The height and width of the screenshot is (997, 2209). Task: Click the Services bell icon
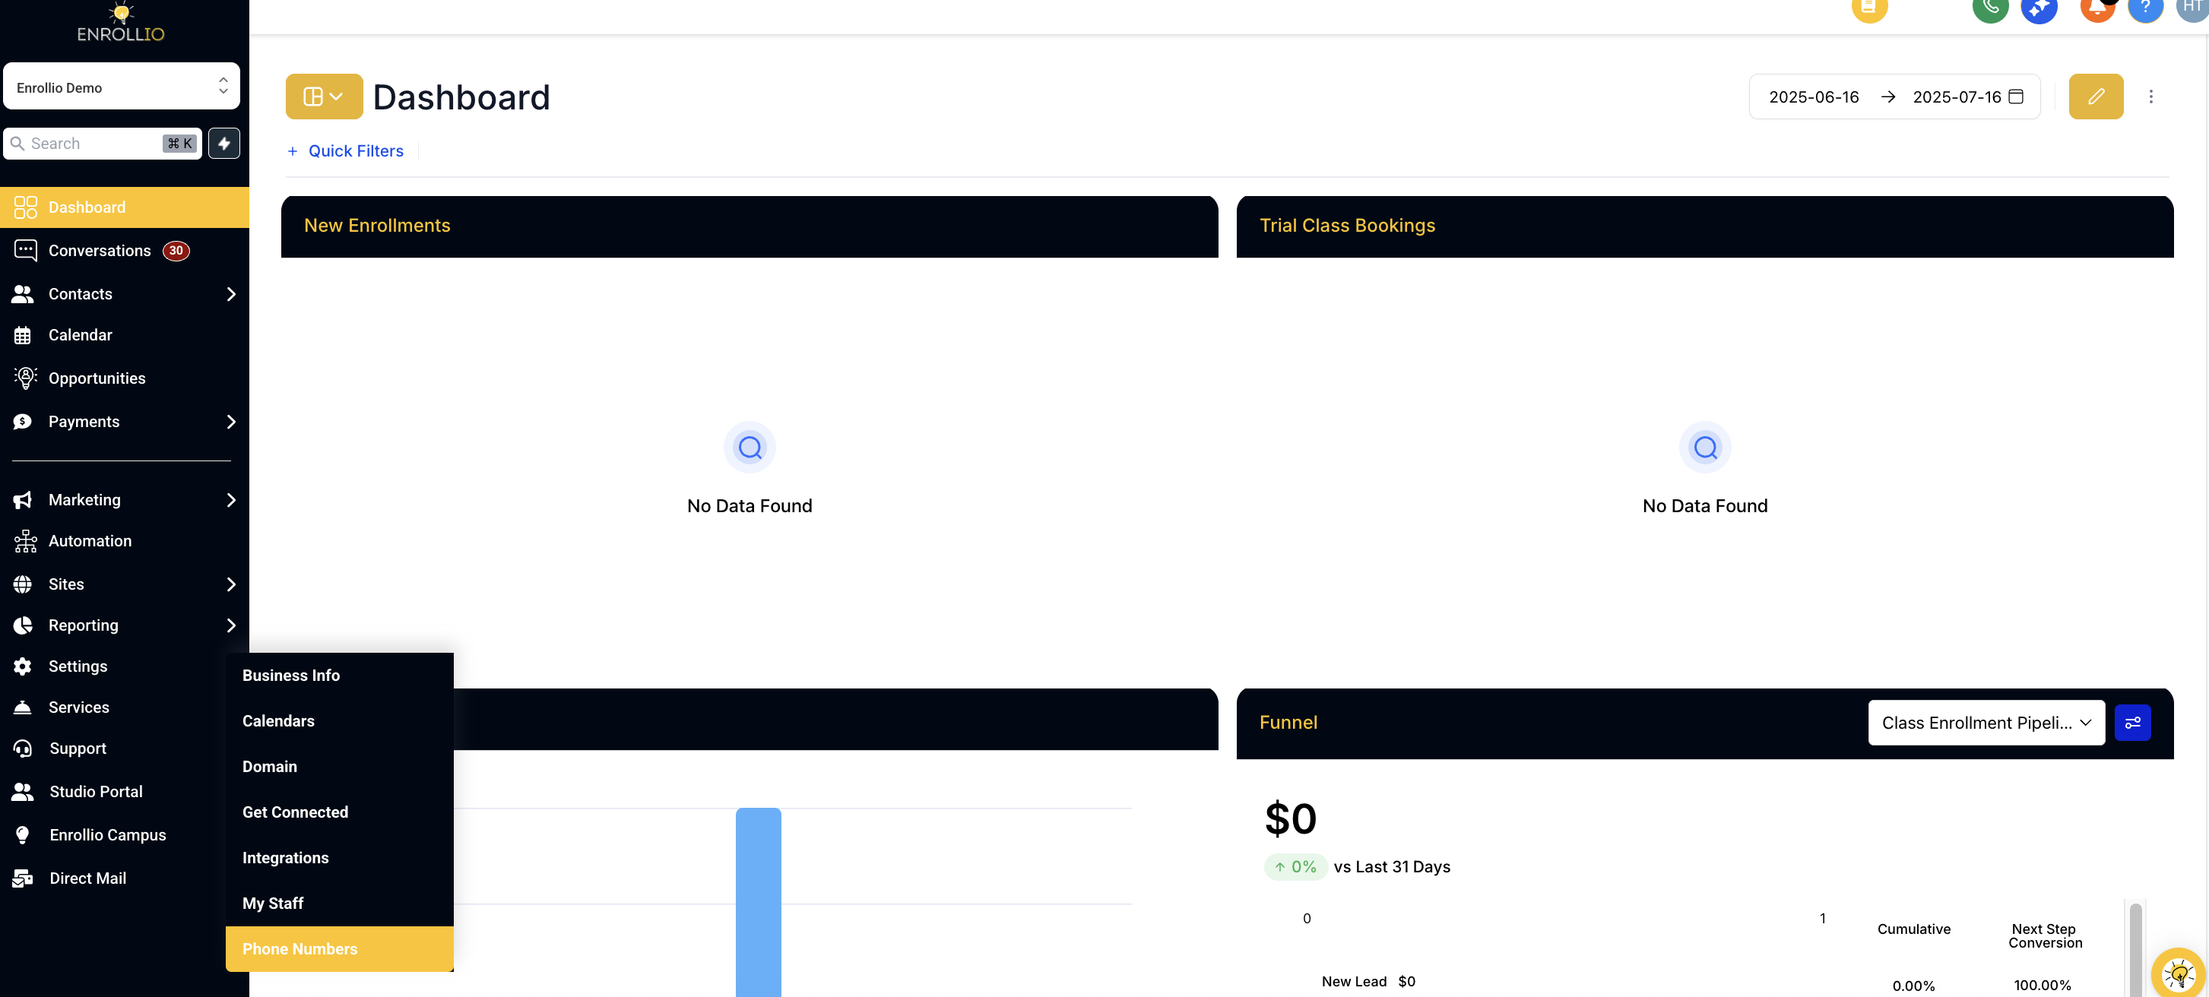pyautogui.click(x=23, y=707)
